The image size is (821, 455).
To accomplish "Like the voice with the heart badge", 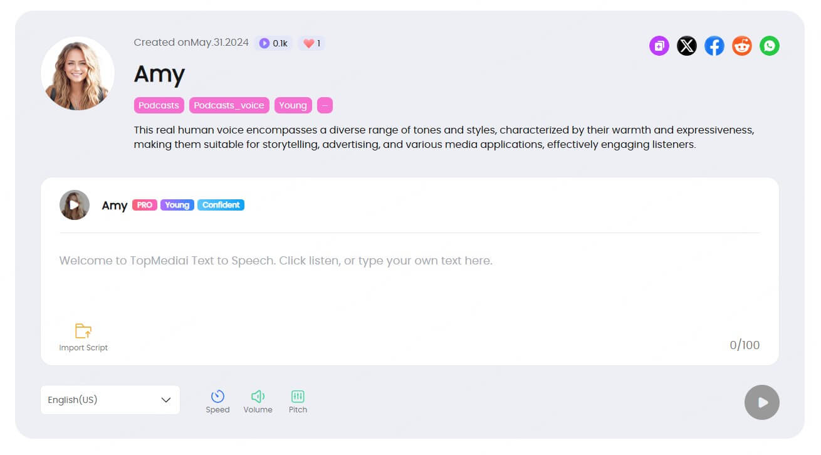I will pyautogui.click(x=311, y=43).
